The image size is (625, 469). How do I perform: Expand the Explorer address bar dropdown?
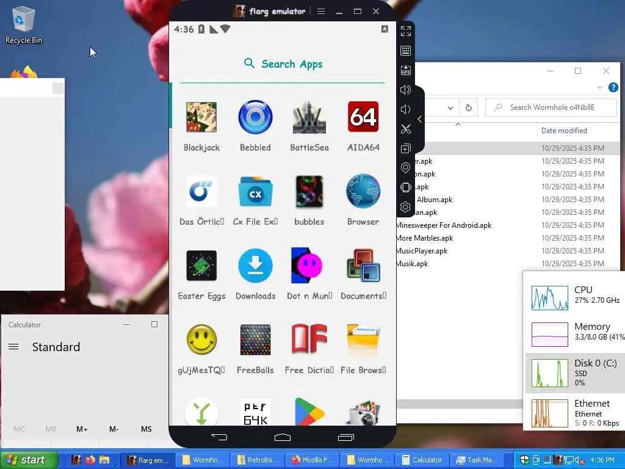coord(450,107)
